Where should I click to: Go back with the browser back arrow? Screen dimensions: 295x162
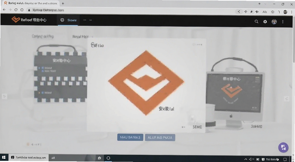pos(4,10)
